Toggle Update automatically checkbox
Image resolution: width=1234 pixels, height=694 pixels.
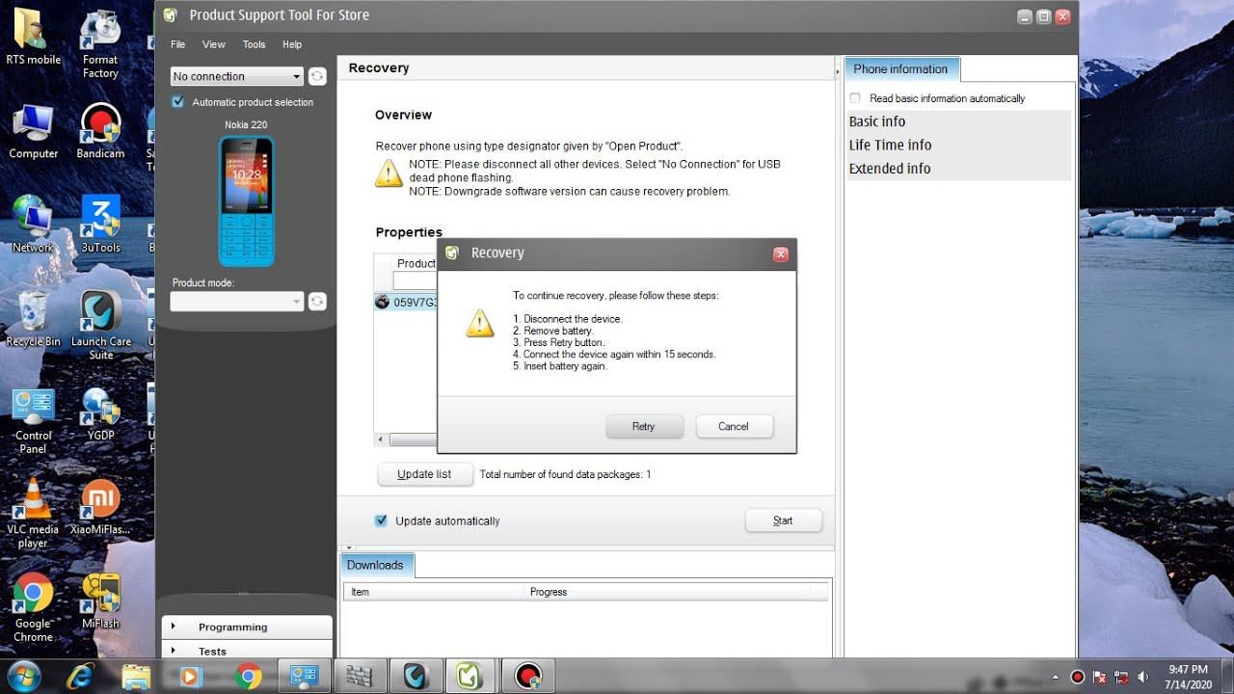coord(381,520)
